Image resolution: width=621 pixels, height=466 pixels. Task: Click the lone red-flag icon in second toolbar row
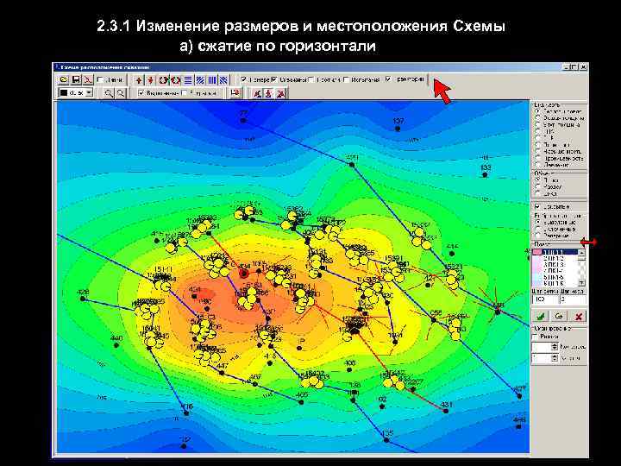pos(235,93)
